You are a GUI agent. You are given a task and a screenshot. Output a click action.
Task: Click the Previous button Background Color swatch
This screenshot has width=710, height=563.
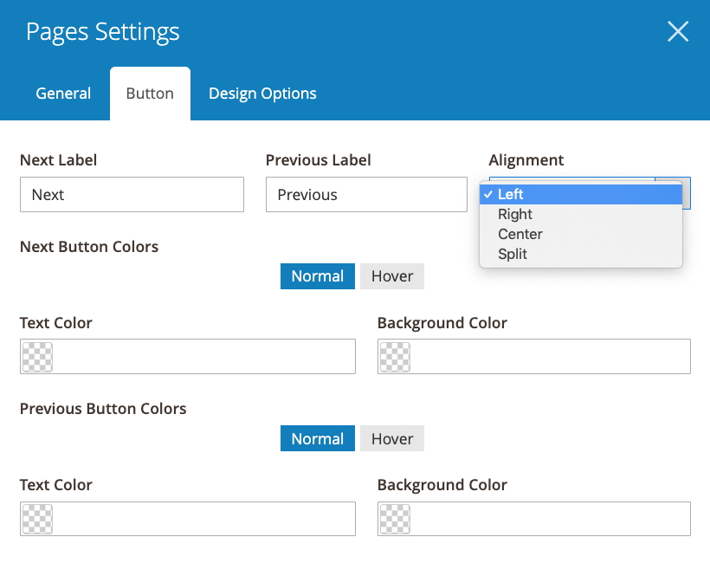[x=395, y=518]
